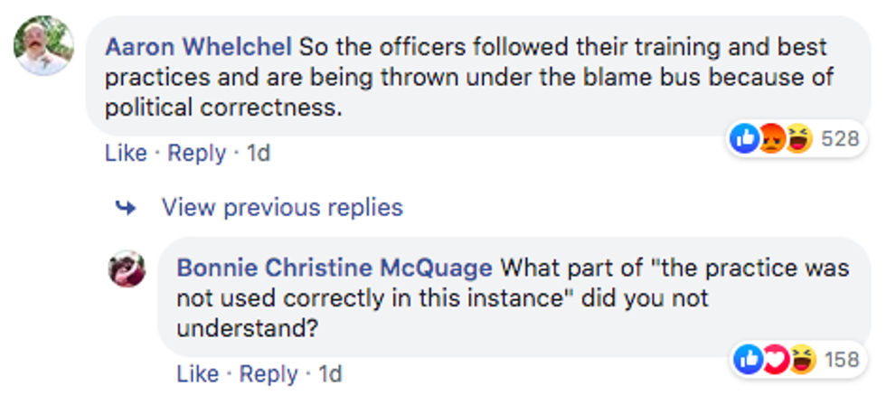The height and width of the screenshot is (395, 886).
Task: Click thumbs-up reaction icon on Aaron's comment
Action: 744,139
